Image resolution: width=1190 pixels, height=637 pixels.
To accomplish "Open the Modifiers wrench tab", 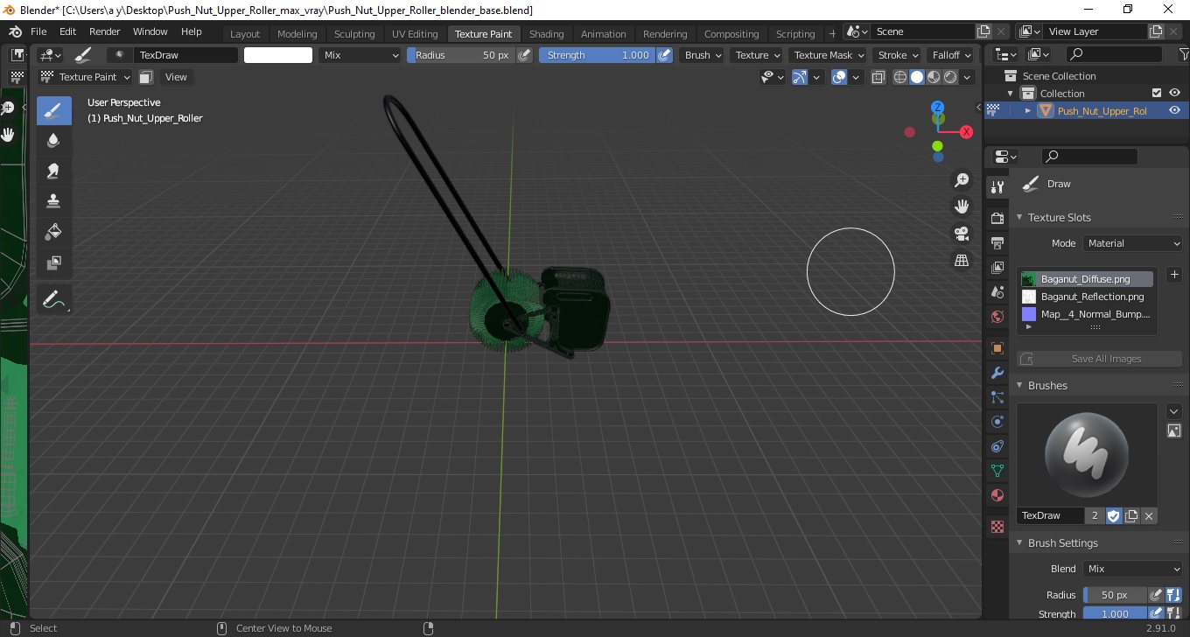I will [x=997, y=373].
